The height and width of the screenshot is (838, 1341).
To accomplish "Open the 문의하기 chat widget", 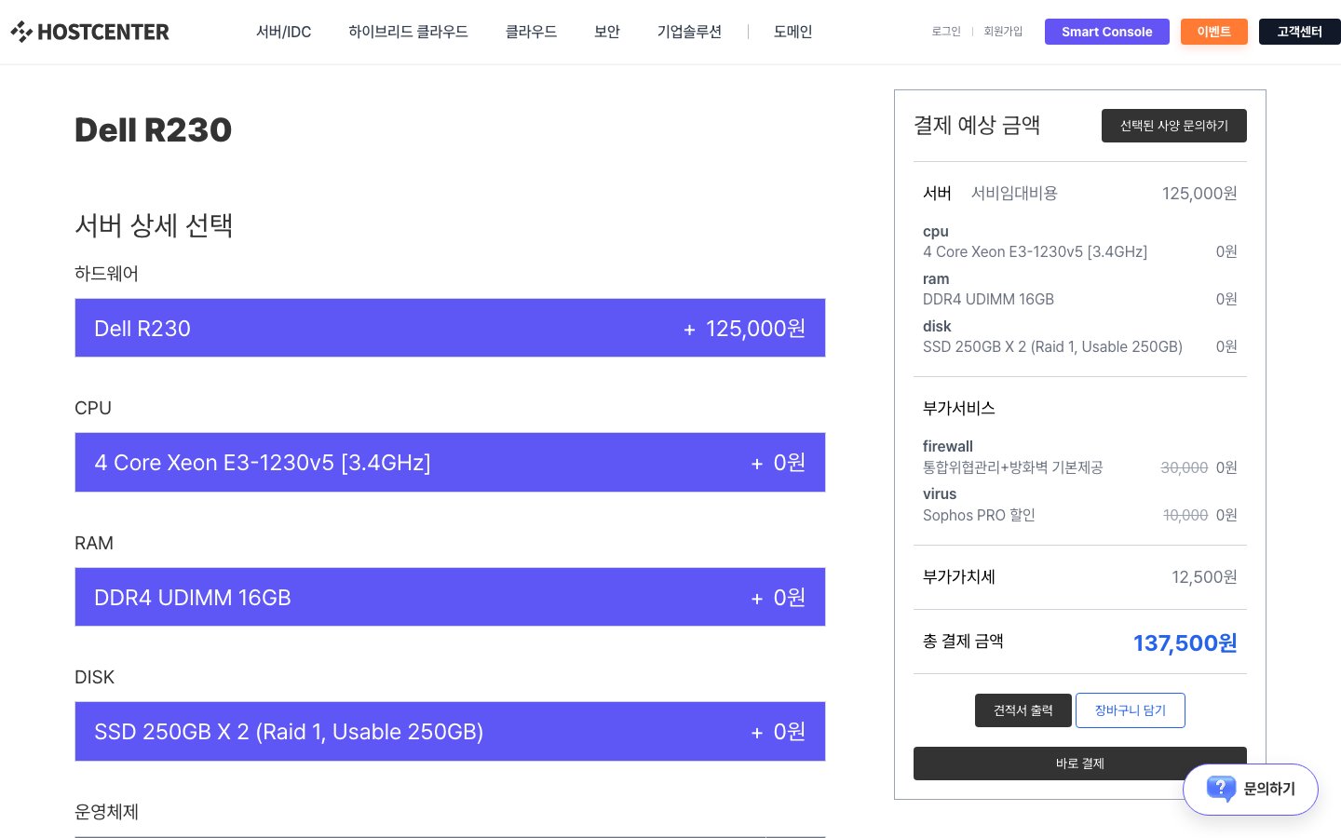I will [x=1251, y=790].
